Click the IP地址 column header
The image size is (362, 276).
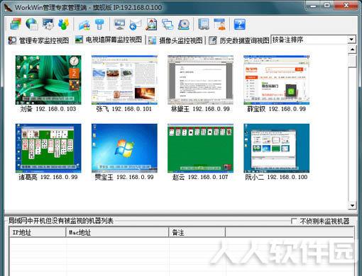tap(38, 232)
